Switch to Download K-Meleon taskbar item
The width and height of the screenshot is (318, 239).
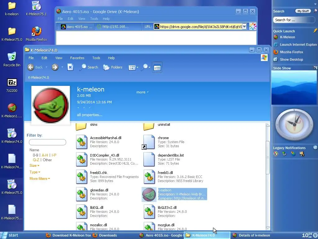(x=69, y=235)
